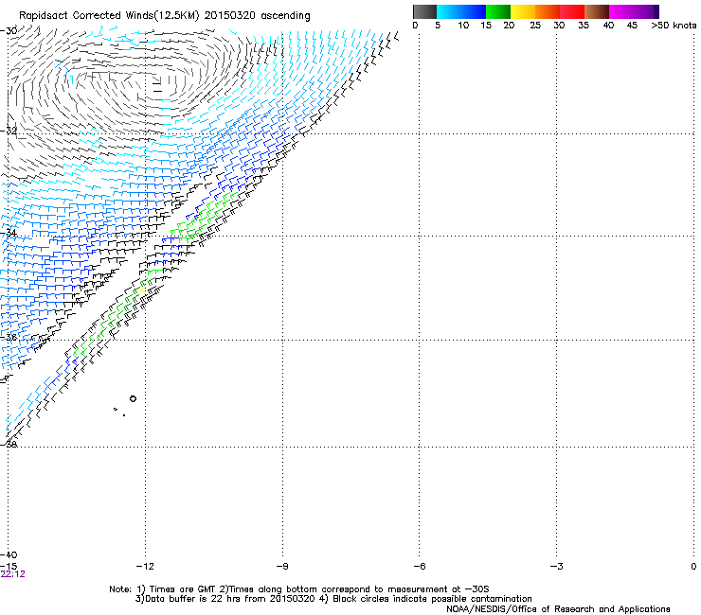Image resolution: width=701 pixels, height=615 pixels.
Task: Click the magenta 40-45 knot legend color
Action: (621, 11)
